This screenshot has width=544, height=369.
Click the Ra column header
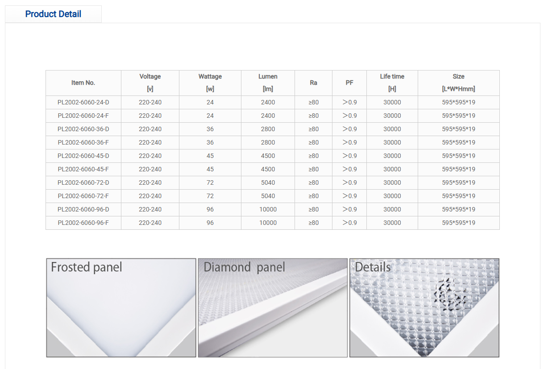tap(314, 83)
